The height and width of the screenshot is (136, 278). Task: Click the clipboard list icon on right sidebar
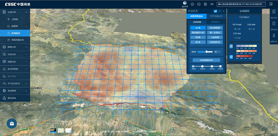point(273,24)
